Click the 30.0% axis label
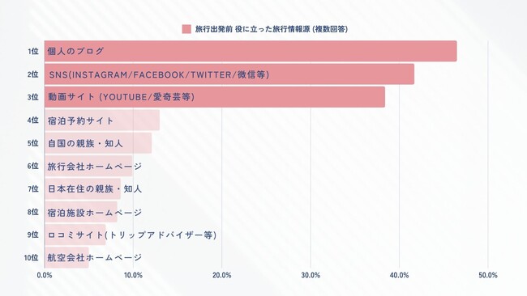Viewport: 527px width, 296px height. pyautogui.click(x=311, y=275)
